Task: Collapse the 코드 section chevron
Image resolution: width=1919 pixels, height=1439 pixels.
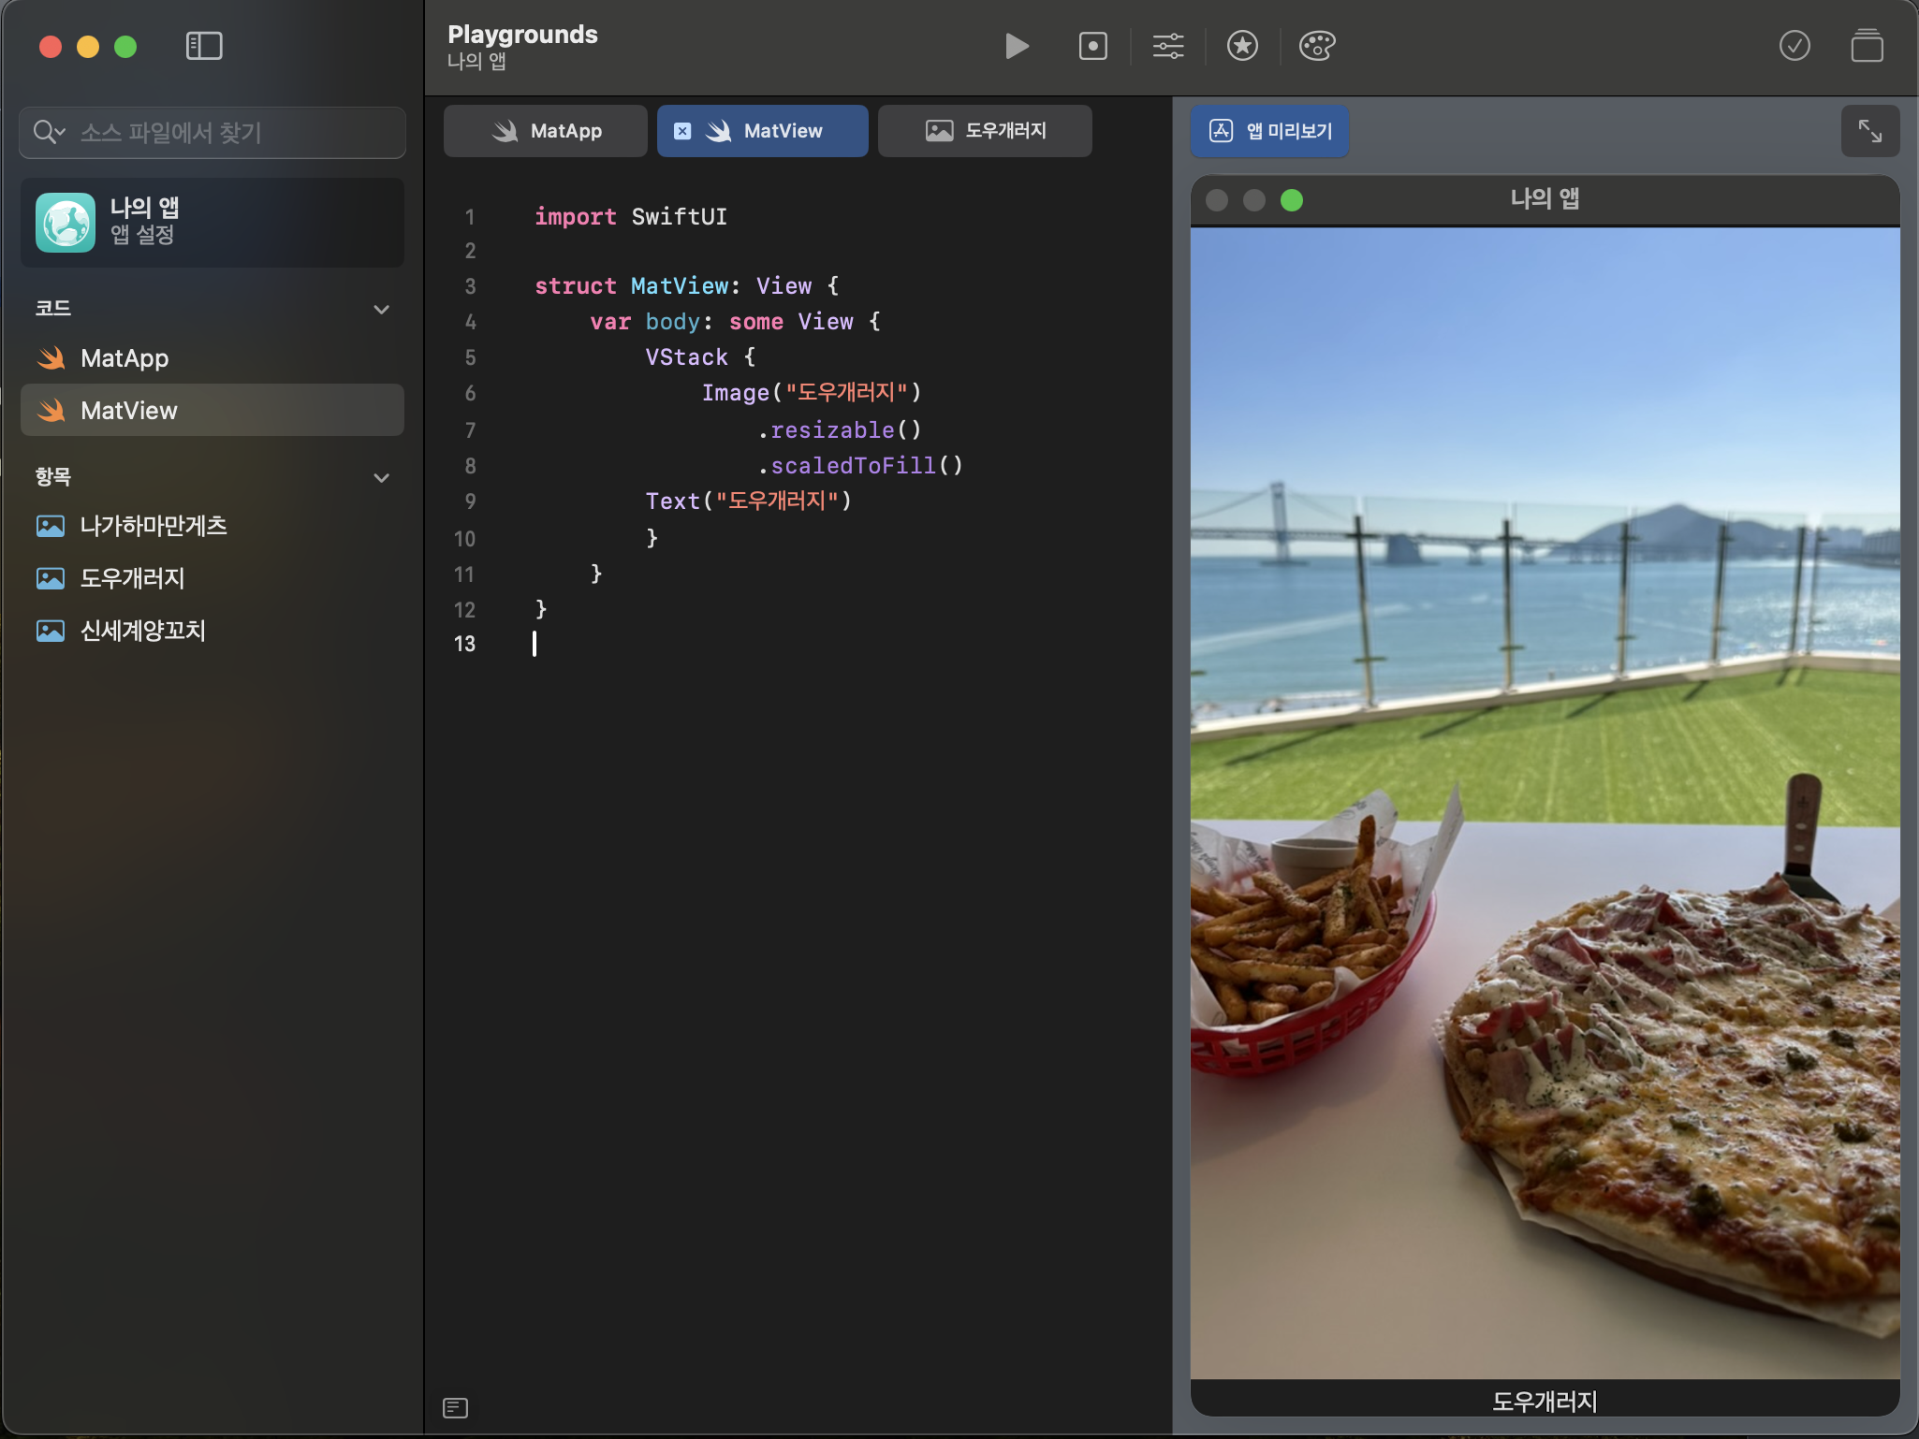Action: coord(381,310)
